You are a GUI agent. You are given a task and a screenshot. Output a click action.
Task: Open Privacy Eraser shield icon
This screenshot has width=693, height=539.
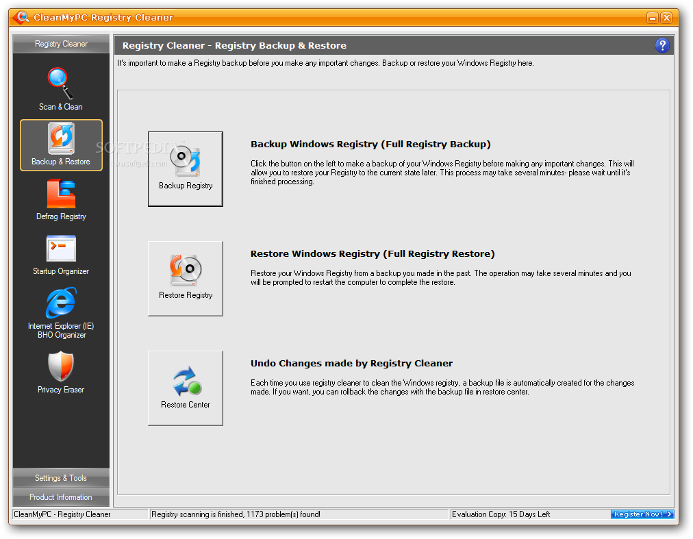point(61,366)
